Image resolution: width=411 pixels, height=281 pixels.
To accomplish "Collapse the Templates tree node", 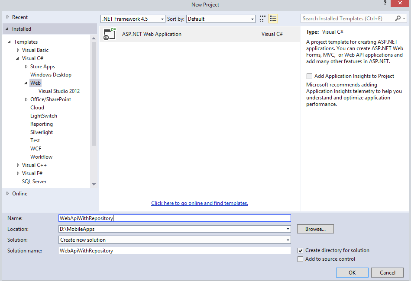I will [9, 42].
